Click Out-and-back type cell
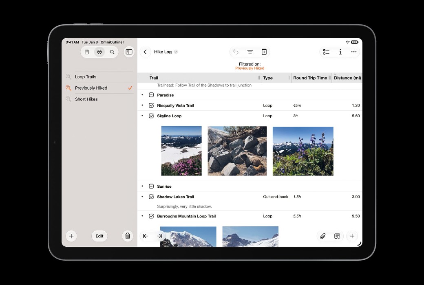The image size is (424, 285). tap(276, 197)
